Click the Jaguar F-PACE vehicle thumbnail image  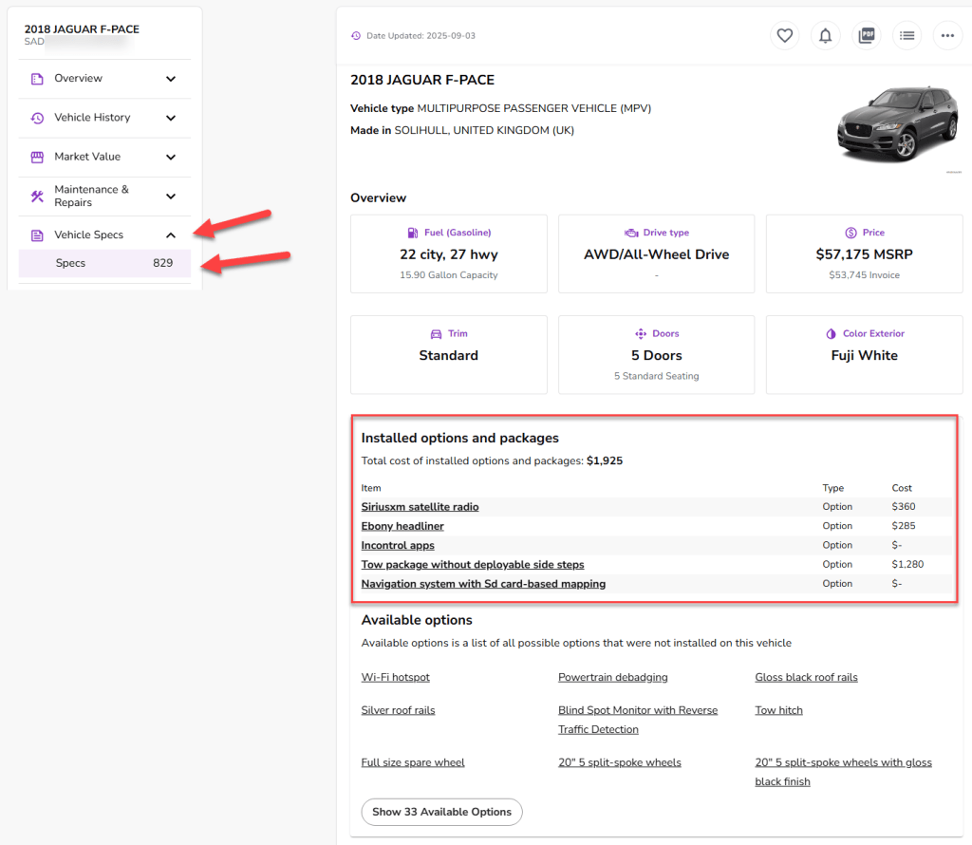tap(896, 125)
